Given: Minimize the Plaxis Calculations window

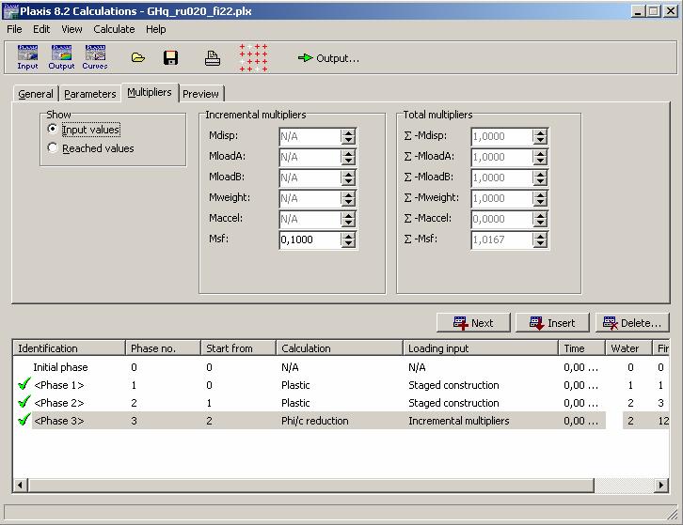Looking at the screenshot, I should (x=638, y=11).
